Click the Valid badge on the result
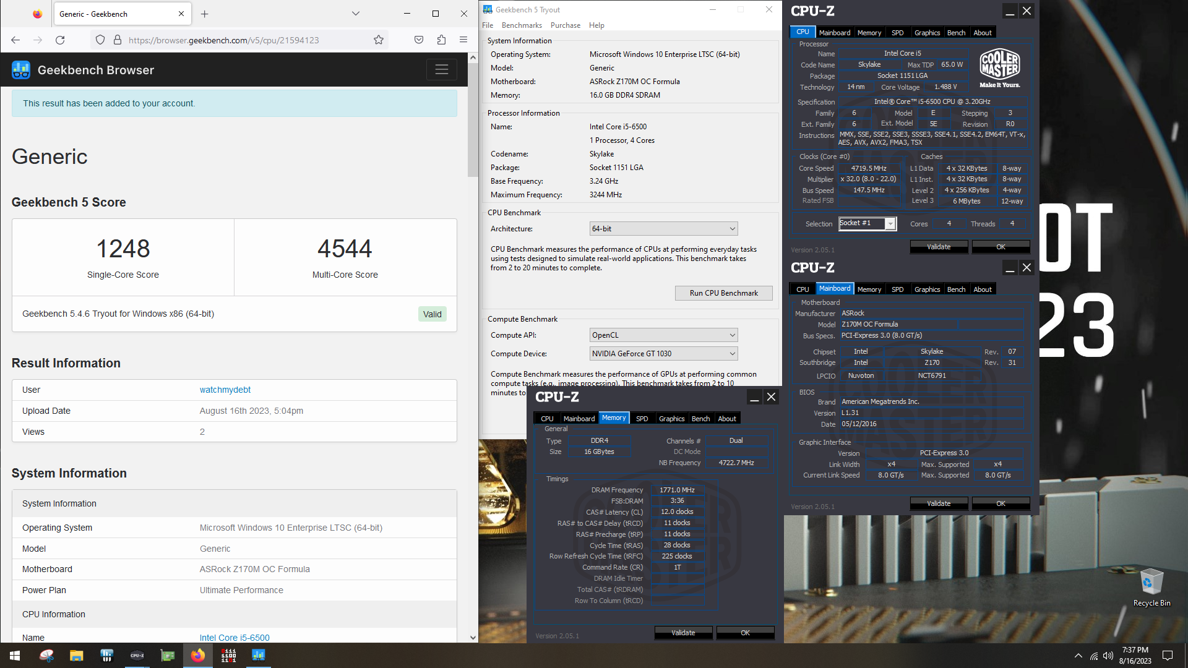 tap(432, 314)
